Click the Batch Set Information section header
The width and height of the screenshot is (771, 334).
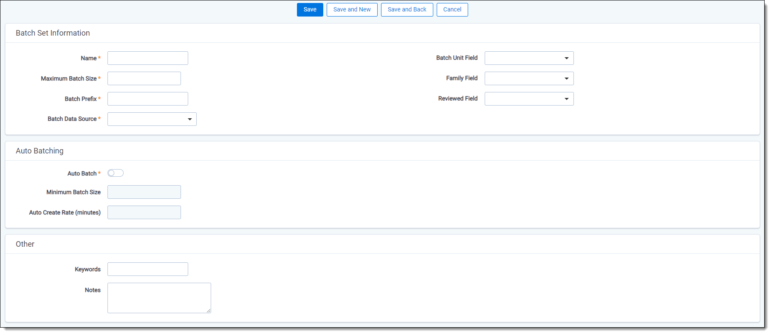53,33
